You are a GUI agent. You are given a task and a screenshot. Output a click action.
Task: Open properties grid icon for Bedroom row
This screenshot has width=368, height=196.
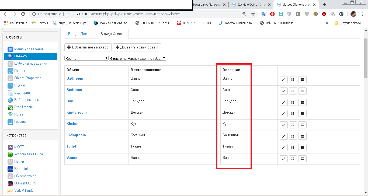pos(293,91)
